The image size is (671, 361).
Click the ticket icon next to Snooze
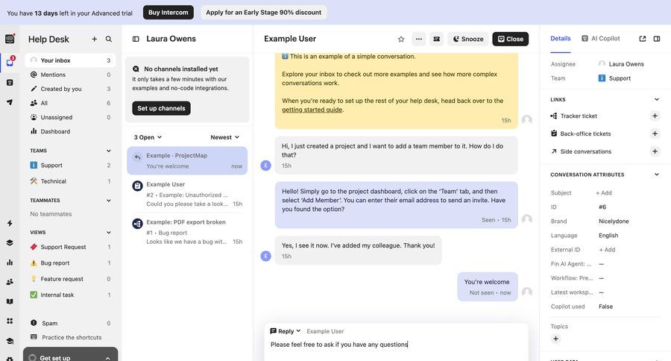(x=436, y=39)
